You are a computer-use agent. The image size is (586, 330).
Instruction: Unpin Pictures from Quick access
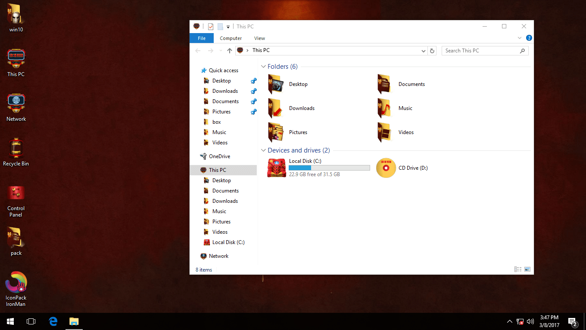253,111
